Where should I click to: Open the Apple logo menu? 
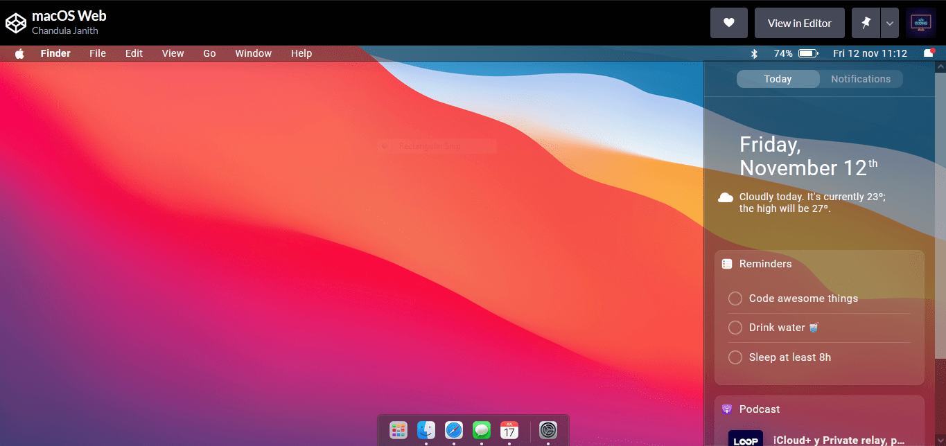click(19, 53)
